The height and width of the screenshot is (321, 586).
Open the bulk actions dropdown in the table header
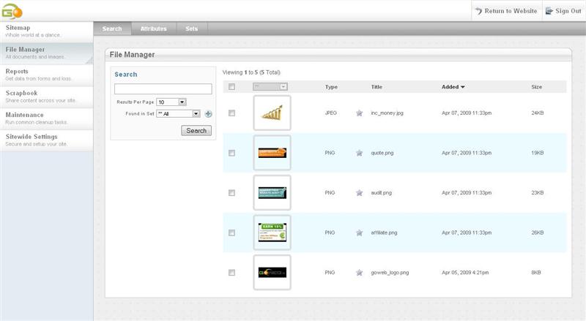click(x=270, y=86)
